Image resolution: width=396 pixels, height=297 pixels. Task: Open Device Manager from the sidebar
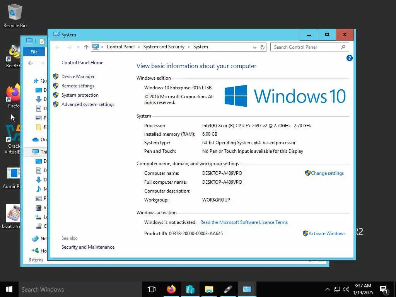pos(78,77)
